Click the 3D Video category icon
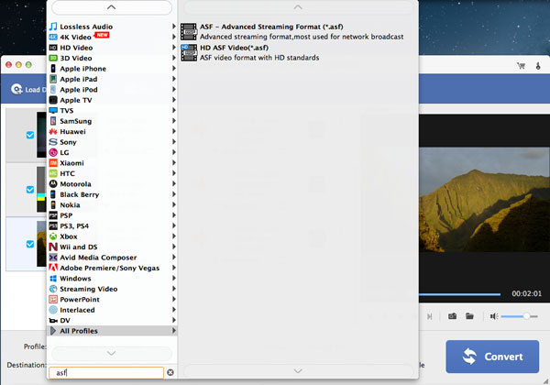550x385 pixels. point(53,58)
